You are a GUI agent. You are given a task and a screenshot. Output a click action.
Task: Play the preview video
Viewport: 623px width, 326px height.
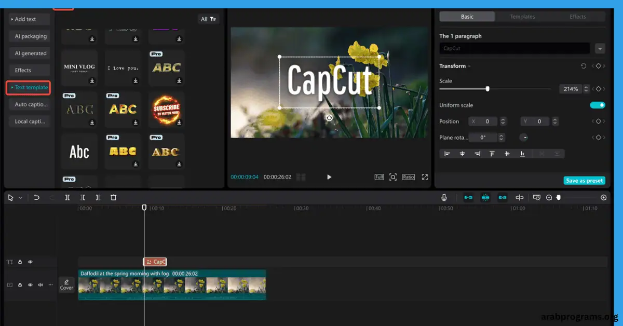[x=329, y=177]
